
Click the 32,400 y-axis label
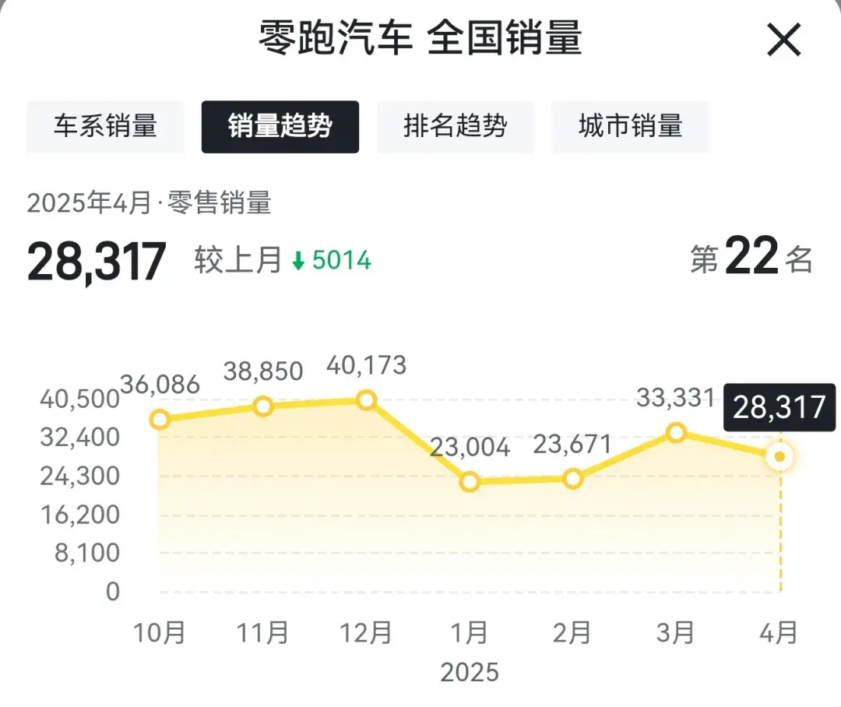[x=79, y=437]
